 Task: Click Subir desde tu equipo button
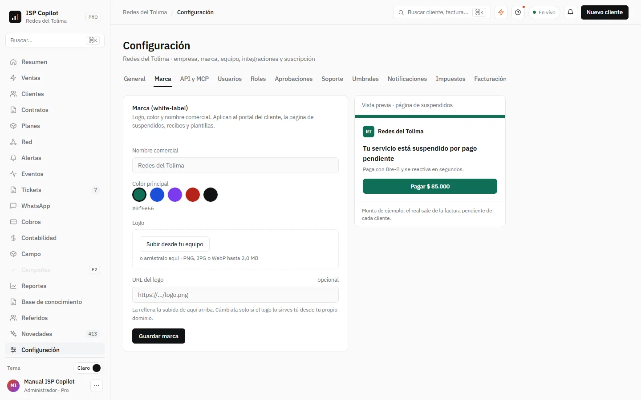[174, 244]
